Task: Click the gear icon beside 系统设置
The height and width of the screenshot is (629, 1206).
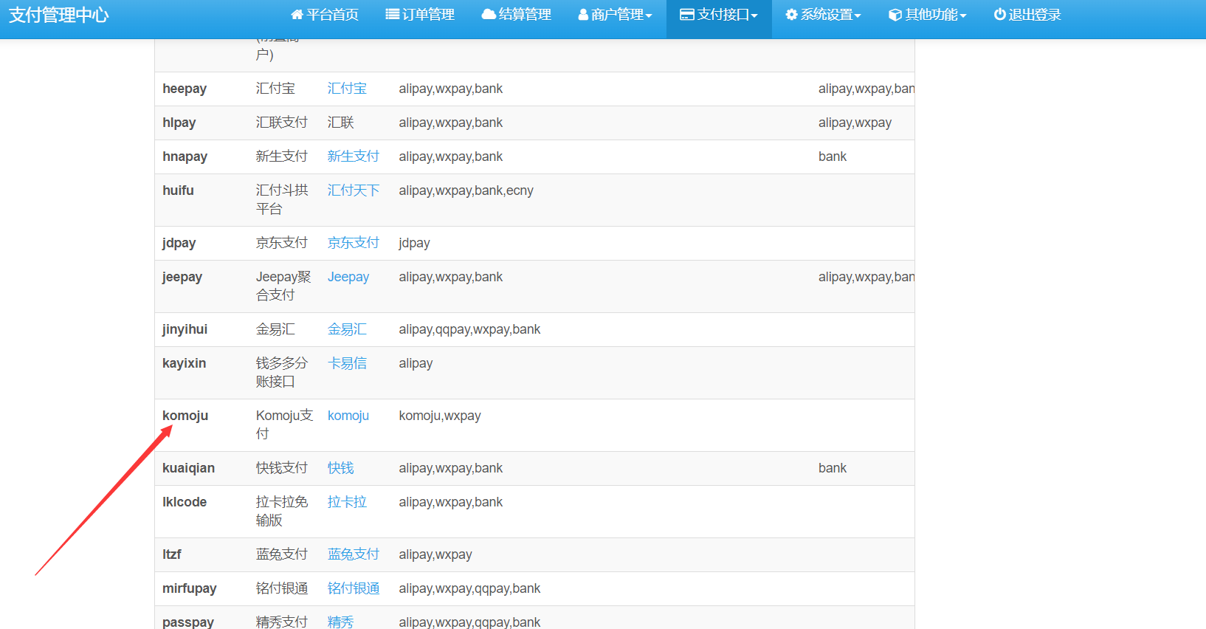Action: (x=791, y=15)
